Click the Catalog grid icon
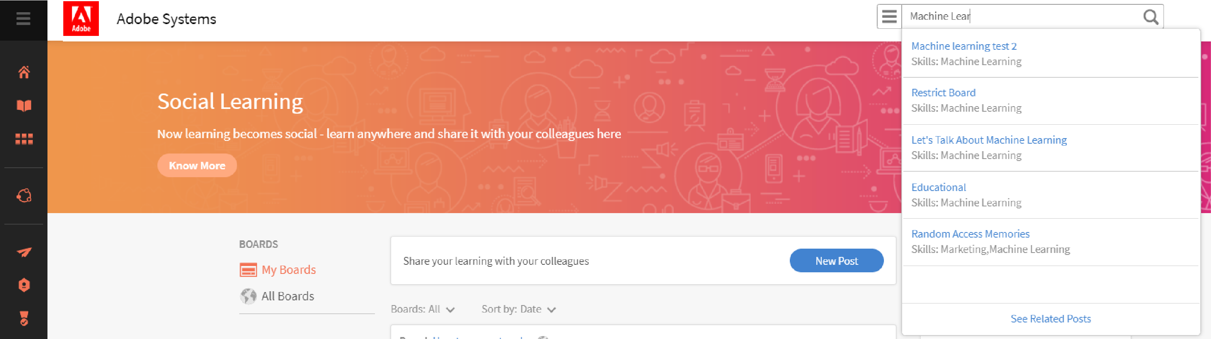 24,139
